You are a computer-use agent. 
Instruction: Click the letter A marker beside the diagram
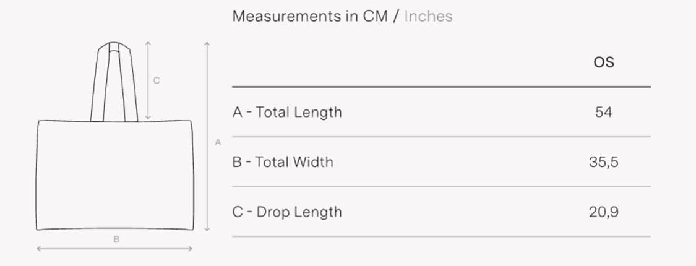click(x=218, y=142)
